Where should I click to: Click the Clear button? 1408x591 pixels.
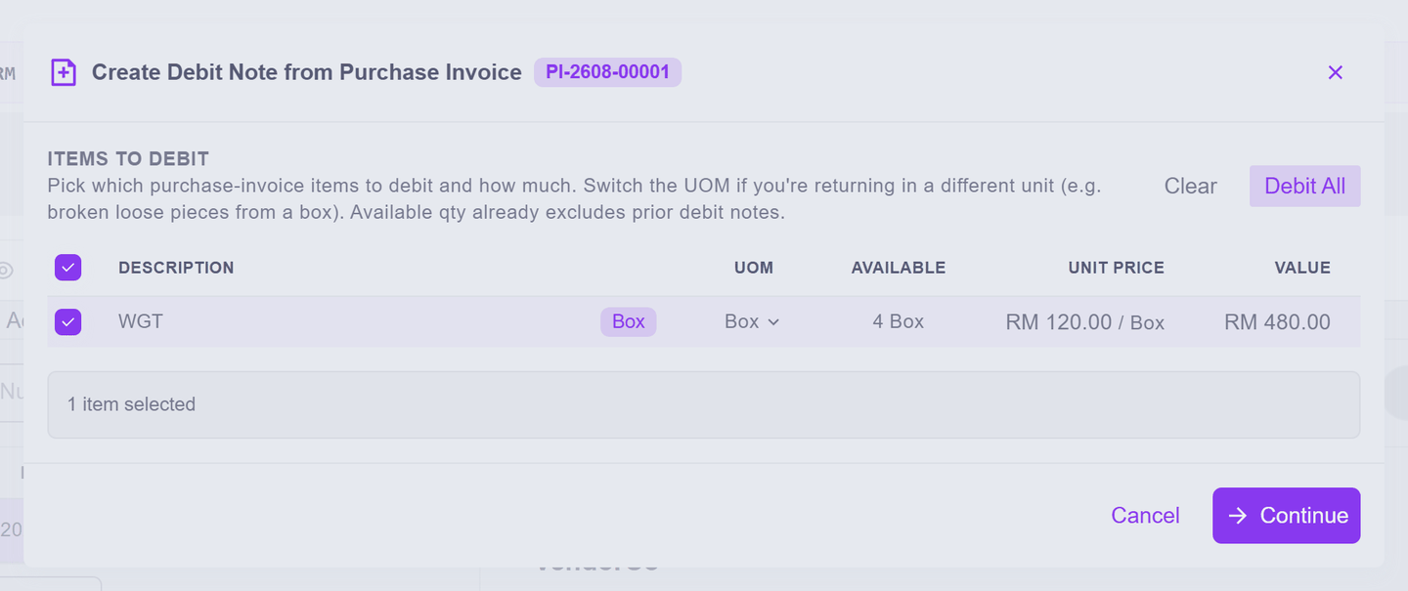click(1190, 186)
